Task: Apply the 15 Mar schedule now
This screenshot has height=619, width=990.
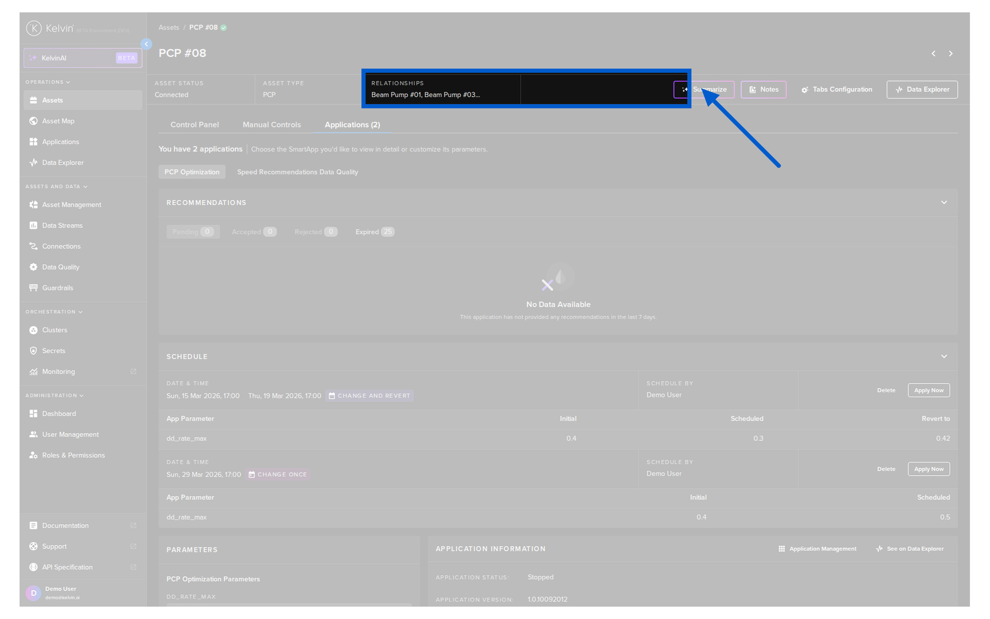Action: click(928, 390)
